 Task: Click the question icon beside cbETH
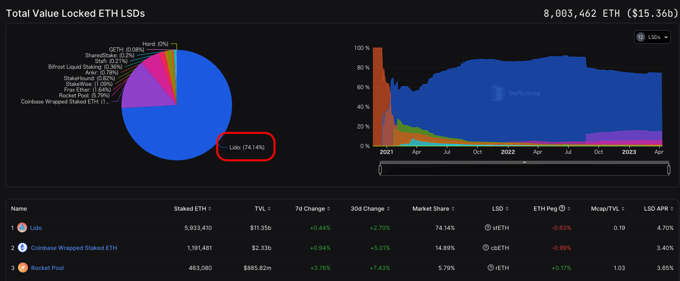click(x=486, y=247)
